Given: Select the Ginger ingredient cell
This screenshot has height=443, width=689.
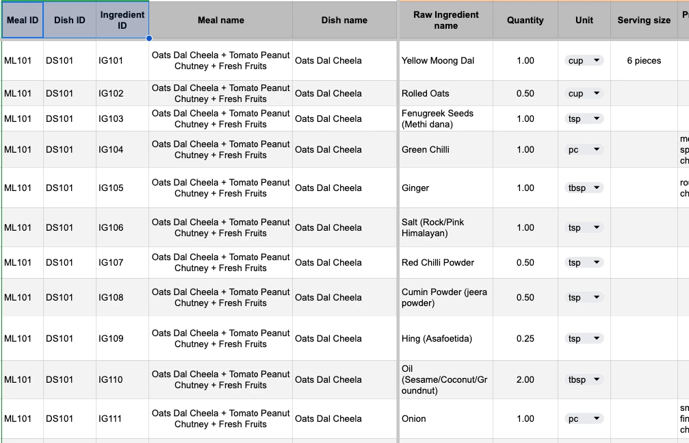Looking at the screenshot, I should click(x=446, y=188).
